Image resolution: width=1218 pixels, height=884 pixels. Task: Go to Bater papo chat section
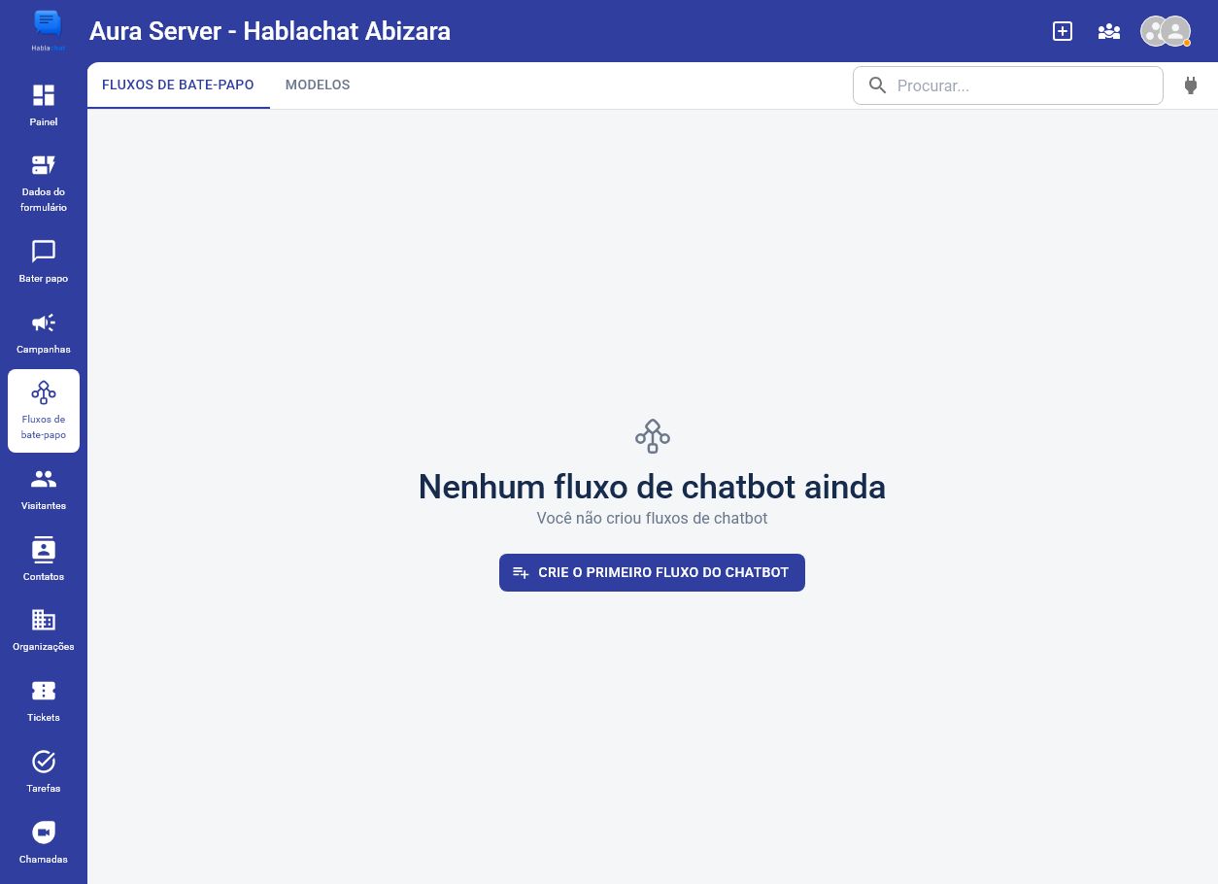pyautogui.click(x=44, y=261)
